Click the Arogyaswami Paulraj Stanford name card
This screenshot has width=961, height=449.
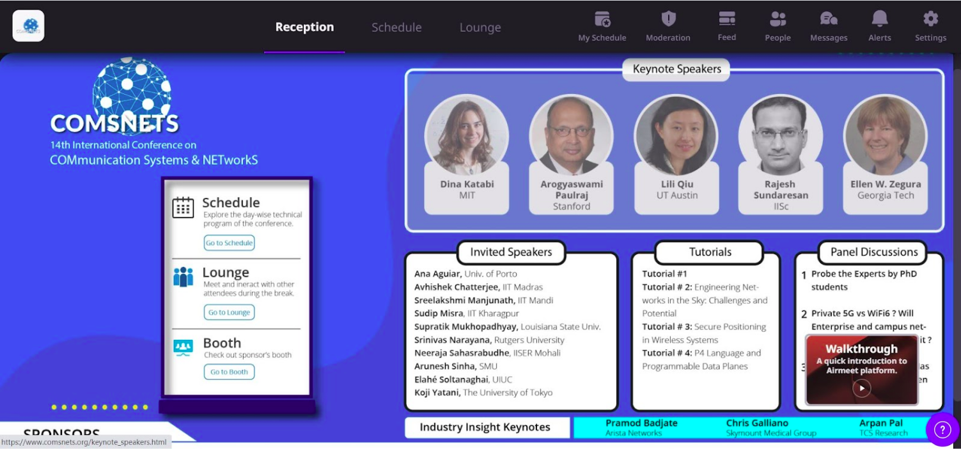tap(572, 190)
